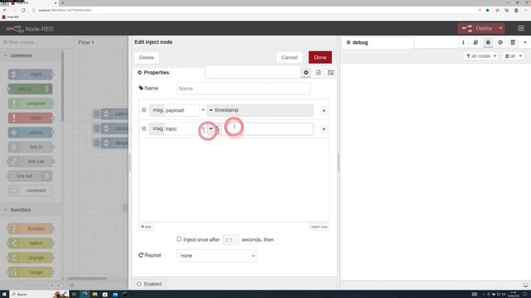Viewport: 531px width, 298px height.
Task: Grab the reorder handle of msg.topic row
Action: click(144, 129)
